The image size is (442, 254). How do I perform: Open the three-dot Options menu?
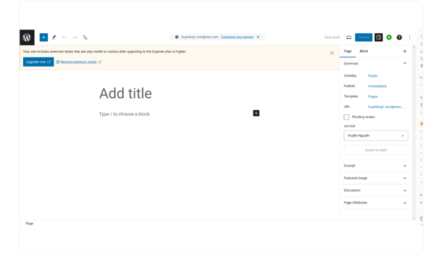pyautogui.click(x=409, y=37)
